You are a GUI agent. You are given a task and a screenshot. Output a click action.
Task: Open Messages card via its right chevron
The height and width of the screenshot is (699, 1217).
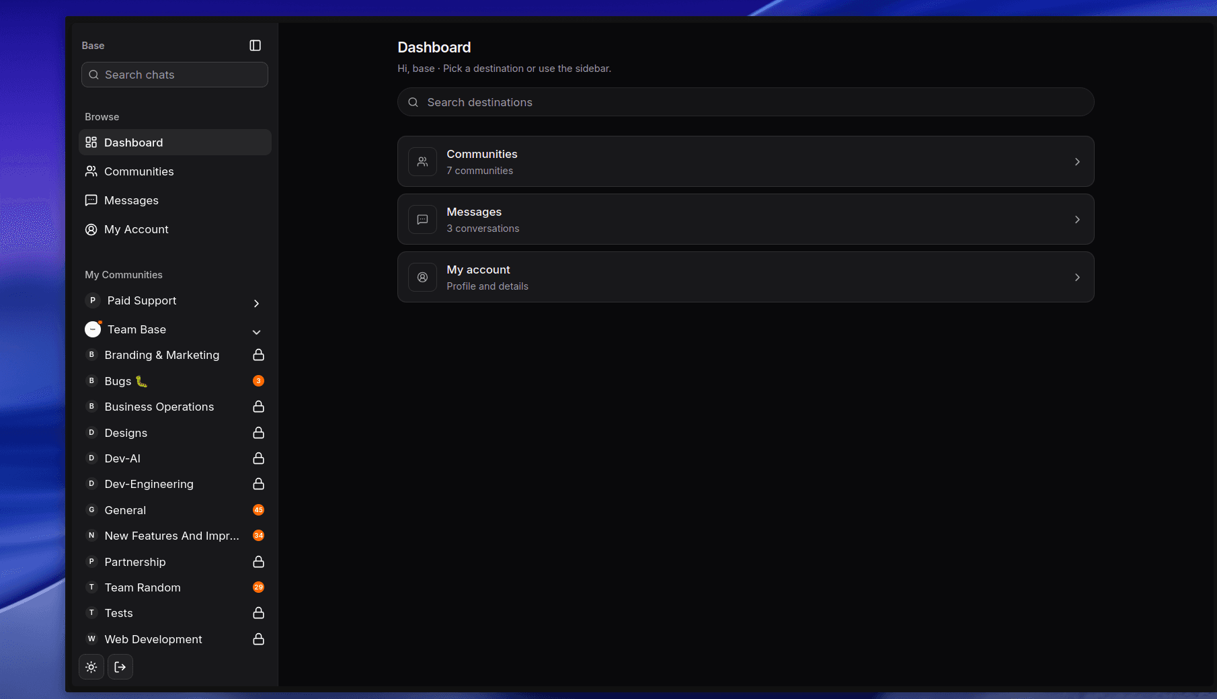click(1077, 220)
